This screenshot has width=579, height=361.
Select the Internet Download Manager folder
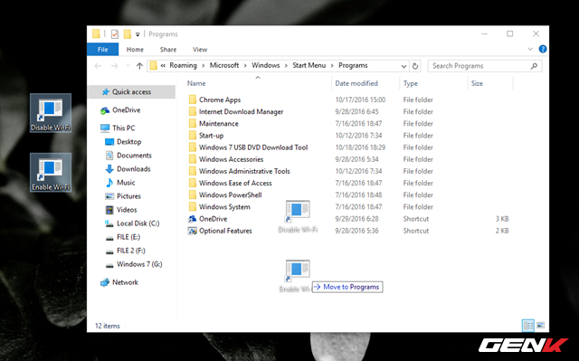tap(241, 111)
